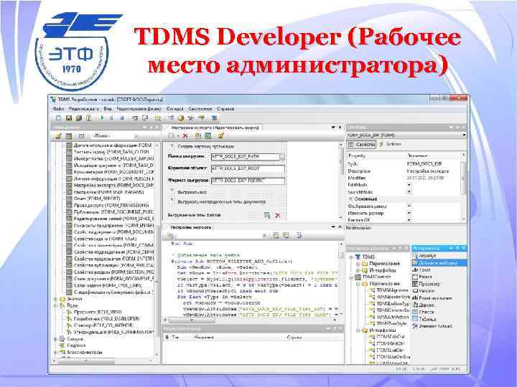Click the browse button beside ATTR_DOCS_EXP_PATH field
The height and width of the screenshot is (387, 517).
(x=282, y=157)
